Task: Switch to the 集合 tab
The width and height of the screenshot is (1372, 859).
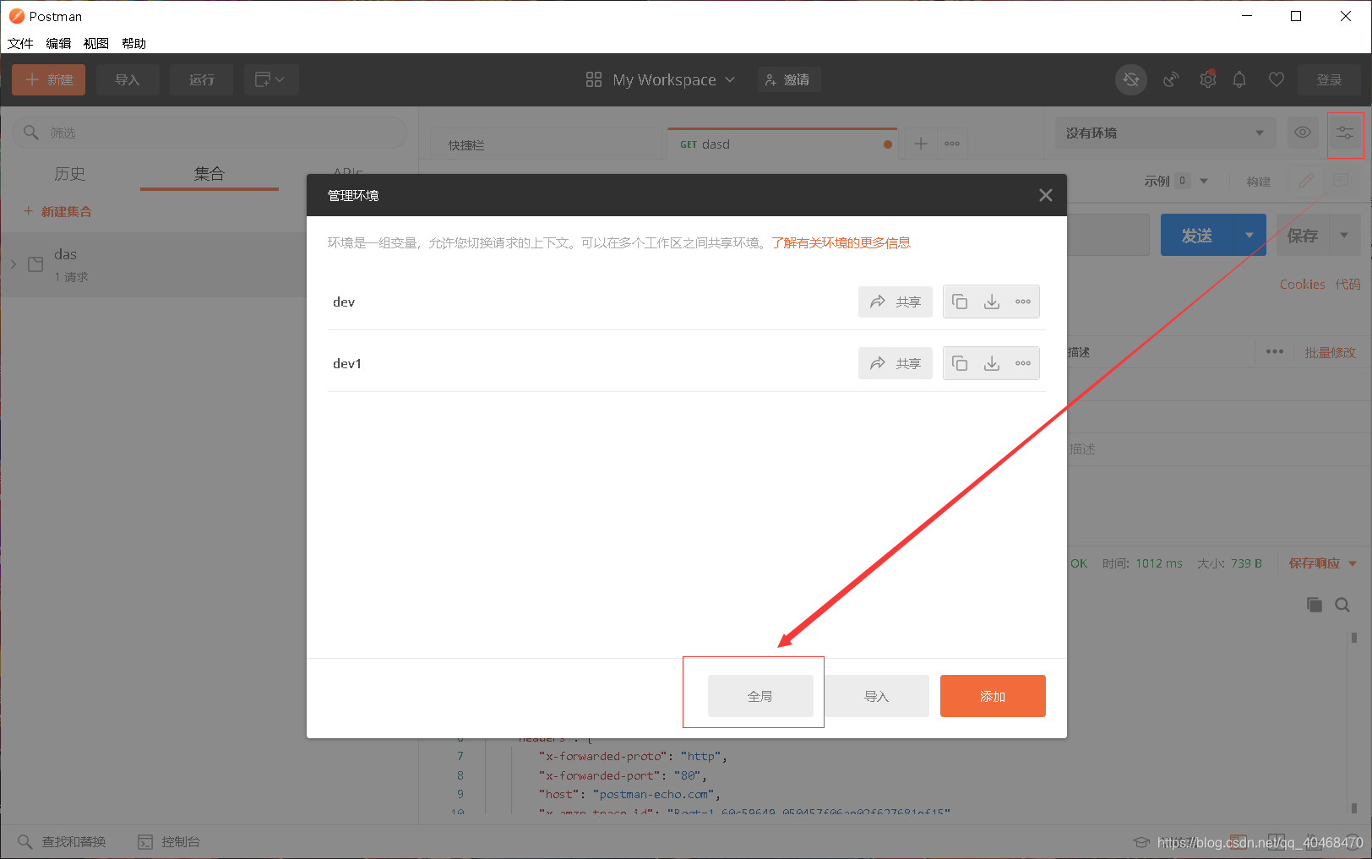Action: [209, 174]
